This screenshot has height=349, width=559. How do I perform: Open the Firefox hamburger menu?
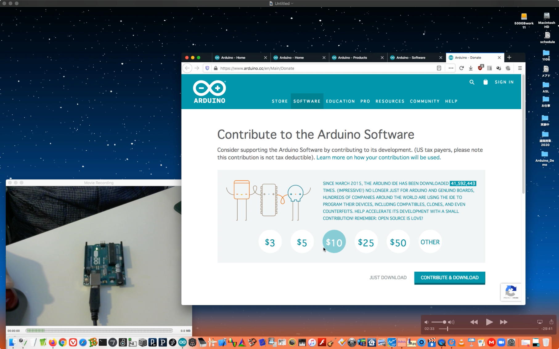(x=520, y=68)
